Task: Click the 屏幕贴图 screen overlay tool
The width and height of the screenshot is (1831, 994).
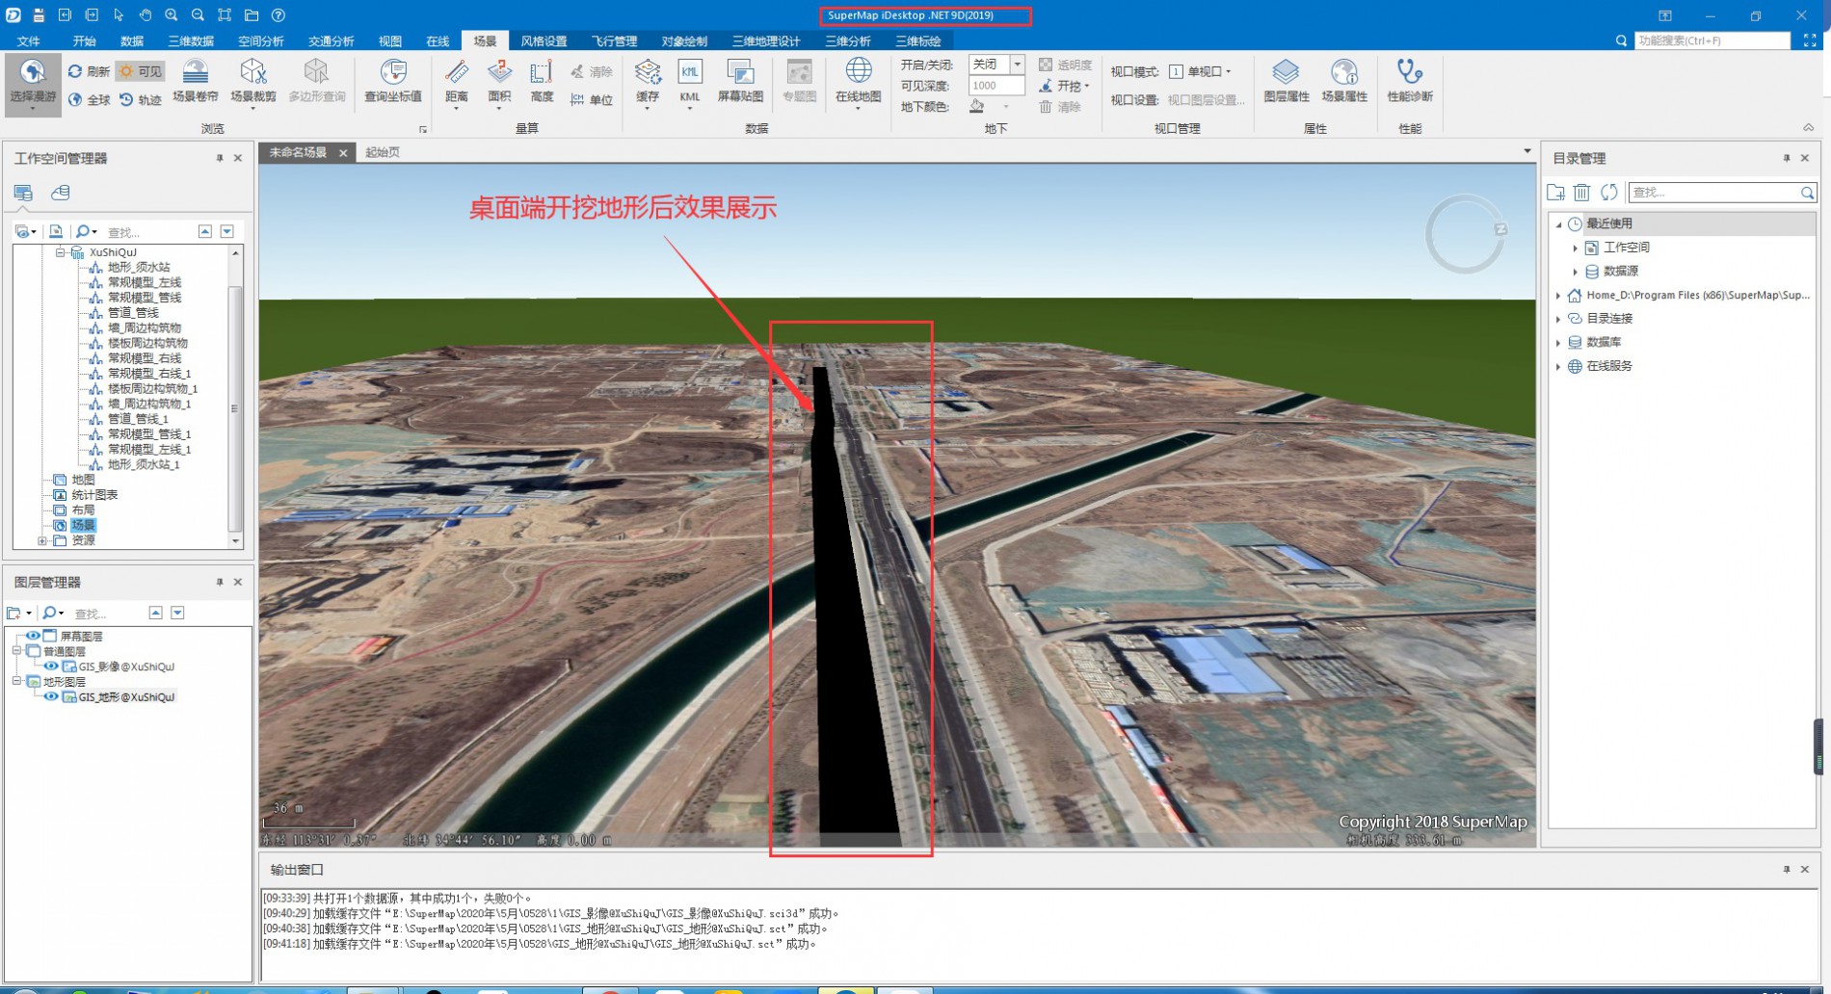Action: [x=740, y=81]
